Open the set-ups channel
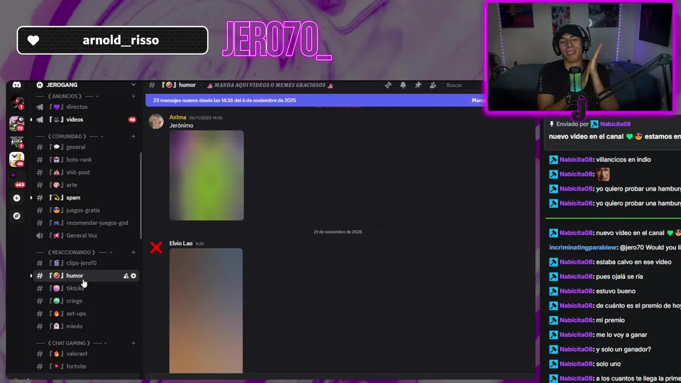 85,314
